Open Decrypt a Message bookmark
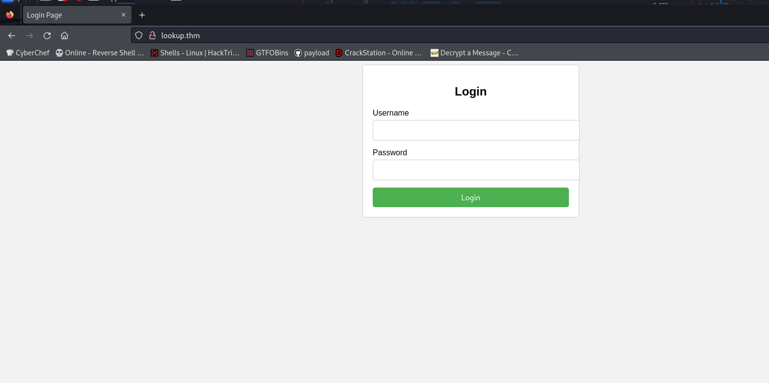The image size is (769, 383). tap(474, 53)
